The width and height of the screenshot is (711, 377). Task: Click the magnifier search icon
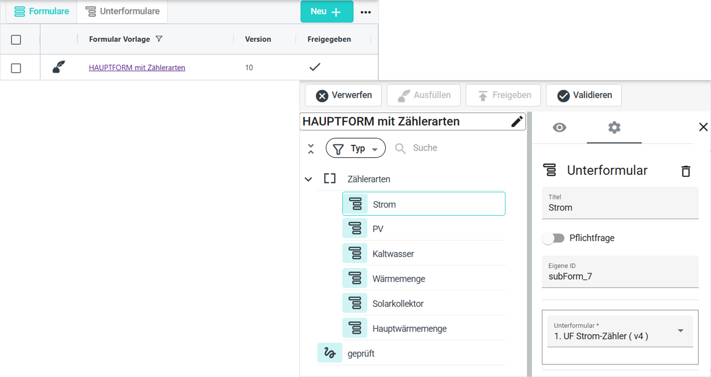[400, 149]
